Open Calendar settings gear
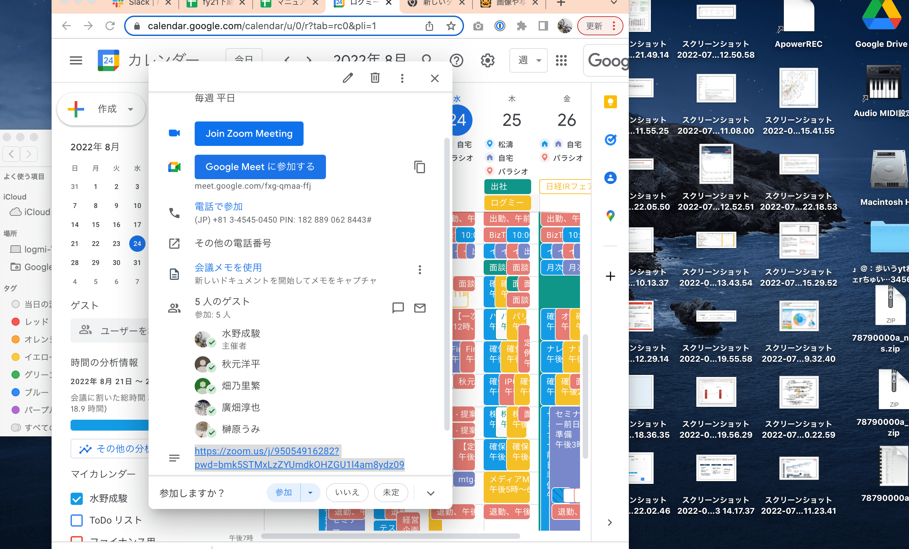909x549 pixels. pos(487,60)
